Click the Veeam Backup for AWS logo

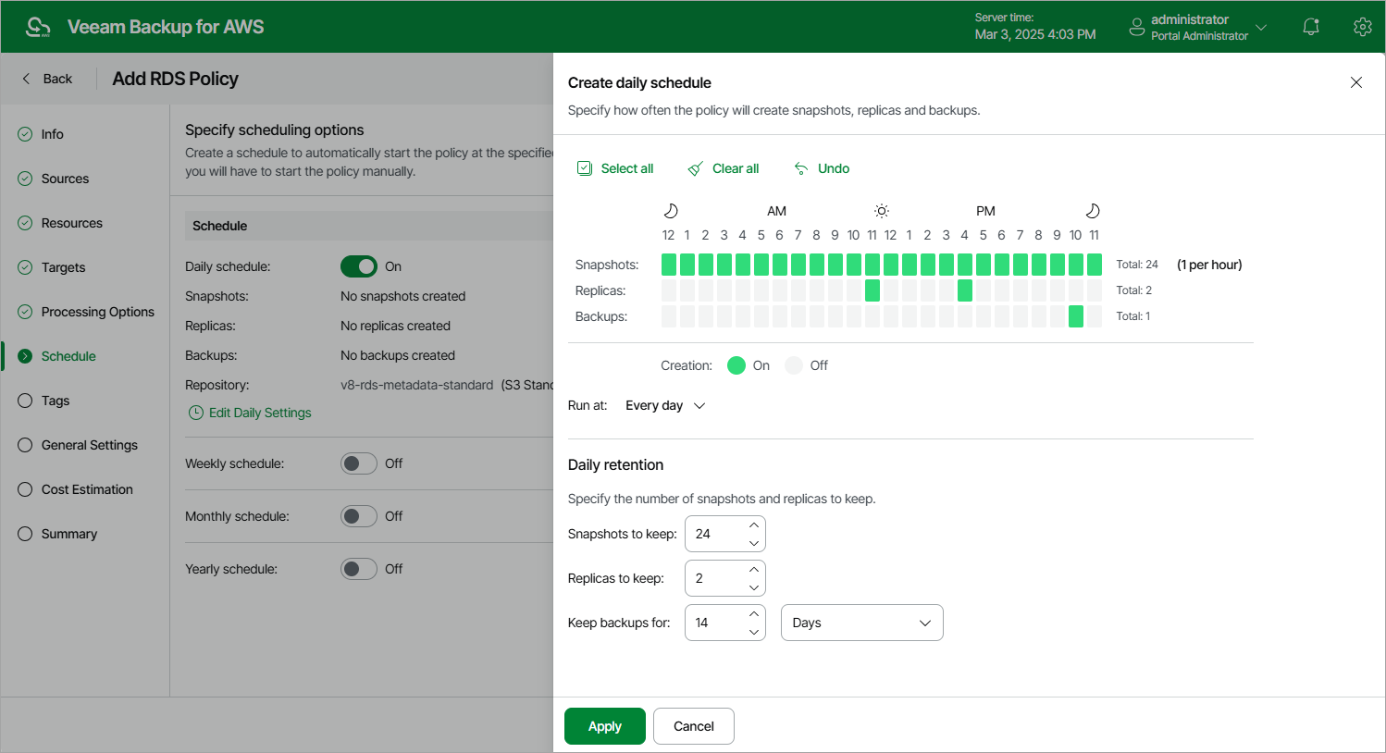coord(37,26)
